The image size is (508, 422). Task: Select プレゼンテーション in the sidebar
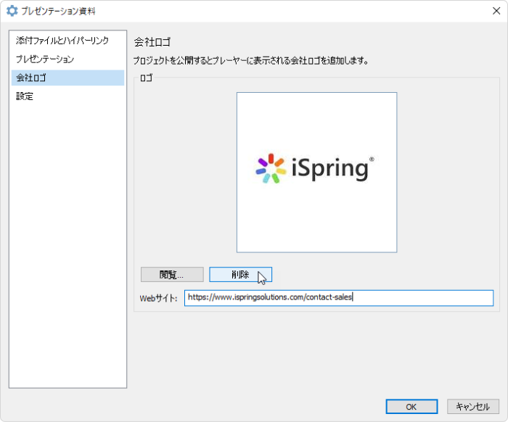coord(67,59)
